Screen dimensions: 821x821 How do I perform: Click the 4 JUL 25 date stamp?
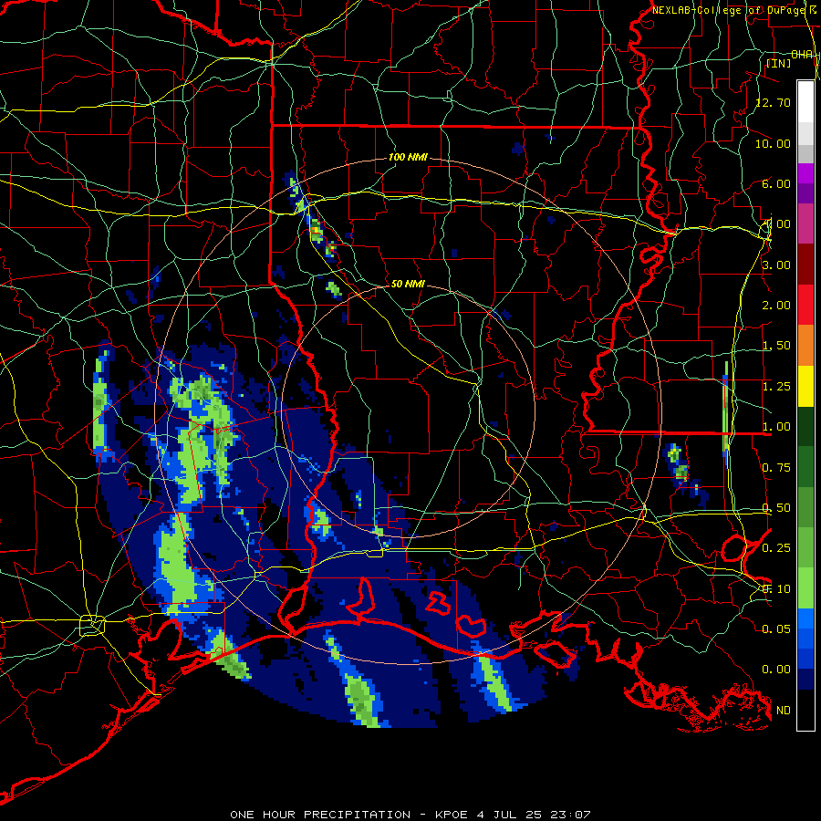[x=511, y=815]
